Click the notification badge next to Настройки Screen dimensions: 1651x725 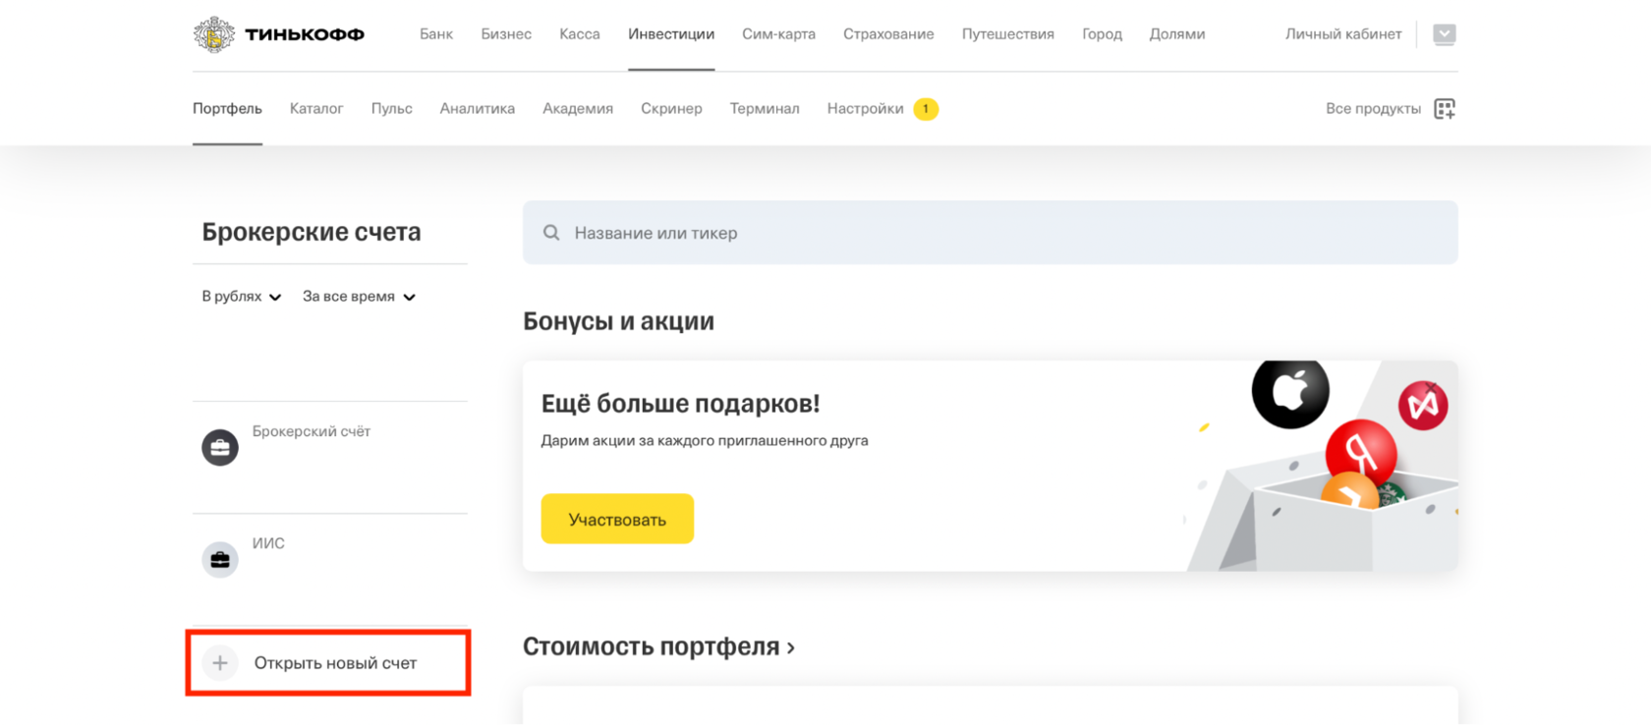[926, 109]
